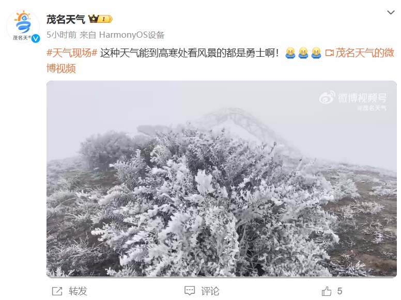The image size is (401, 300).
Task: Click the 5小时前 post timestamp
Action: pos(61,35)
